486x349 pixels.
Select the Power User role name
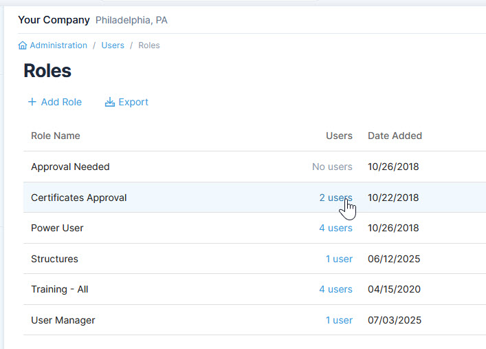[57, 228]
